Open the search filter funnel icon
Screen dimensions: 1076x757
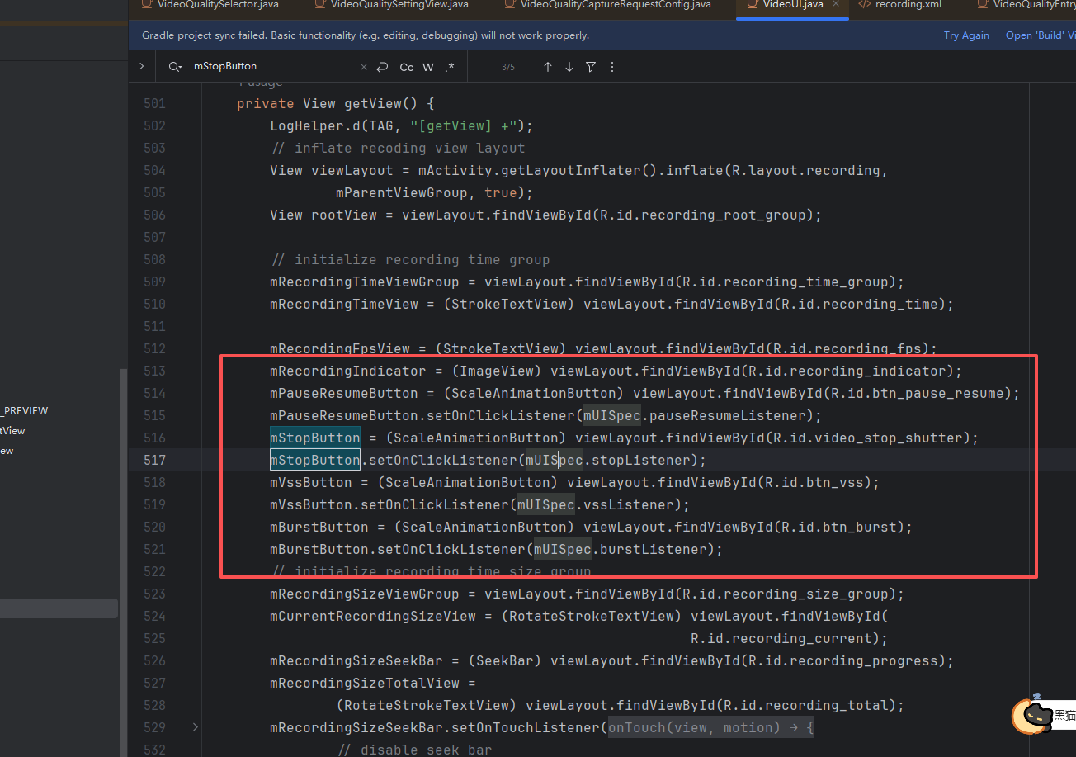(x=591, y=67)
